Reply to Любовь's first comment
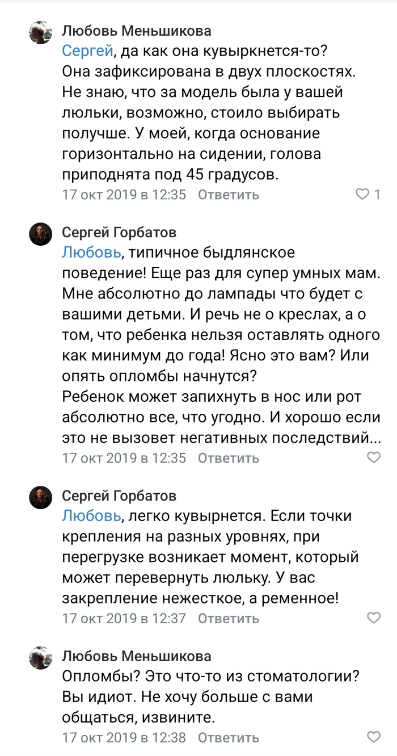The image size is (397, 756). click(x=229, y=195)
